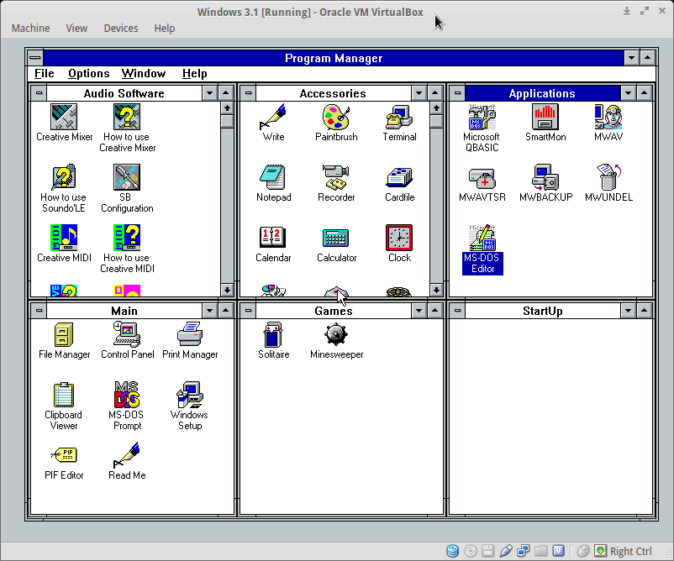This screenshot has height=561, width=674.
Task: Open the Program Manager control menu box
Action: [34, 58]
